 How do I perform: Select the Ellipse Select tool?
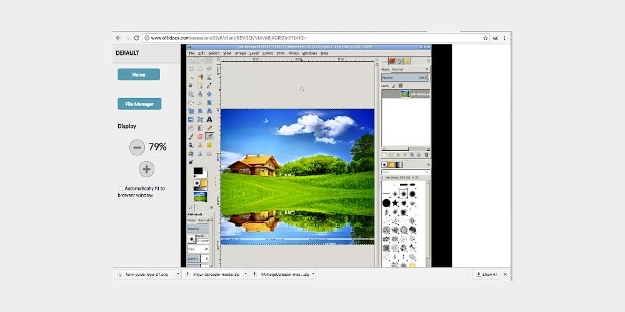click(x=200, y=69)
